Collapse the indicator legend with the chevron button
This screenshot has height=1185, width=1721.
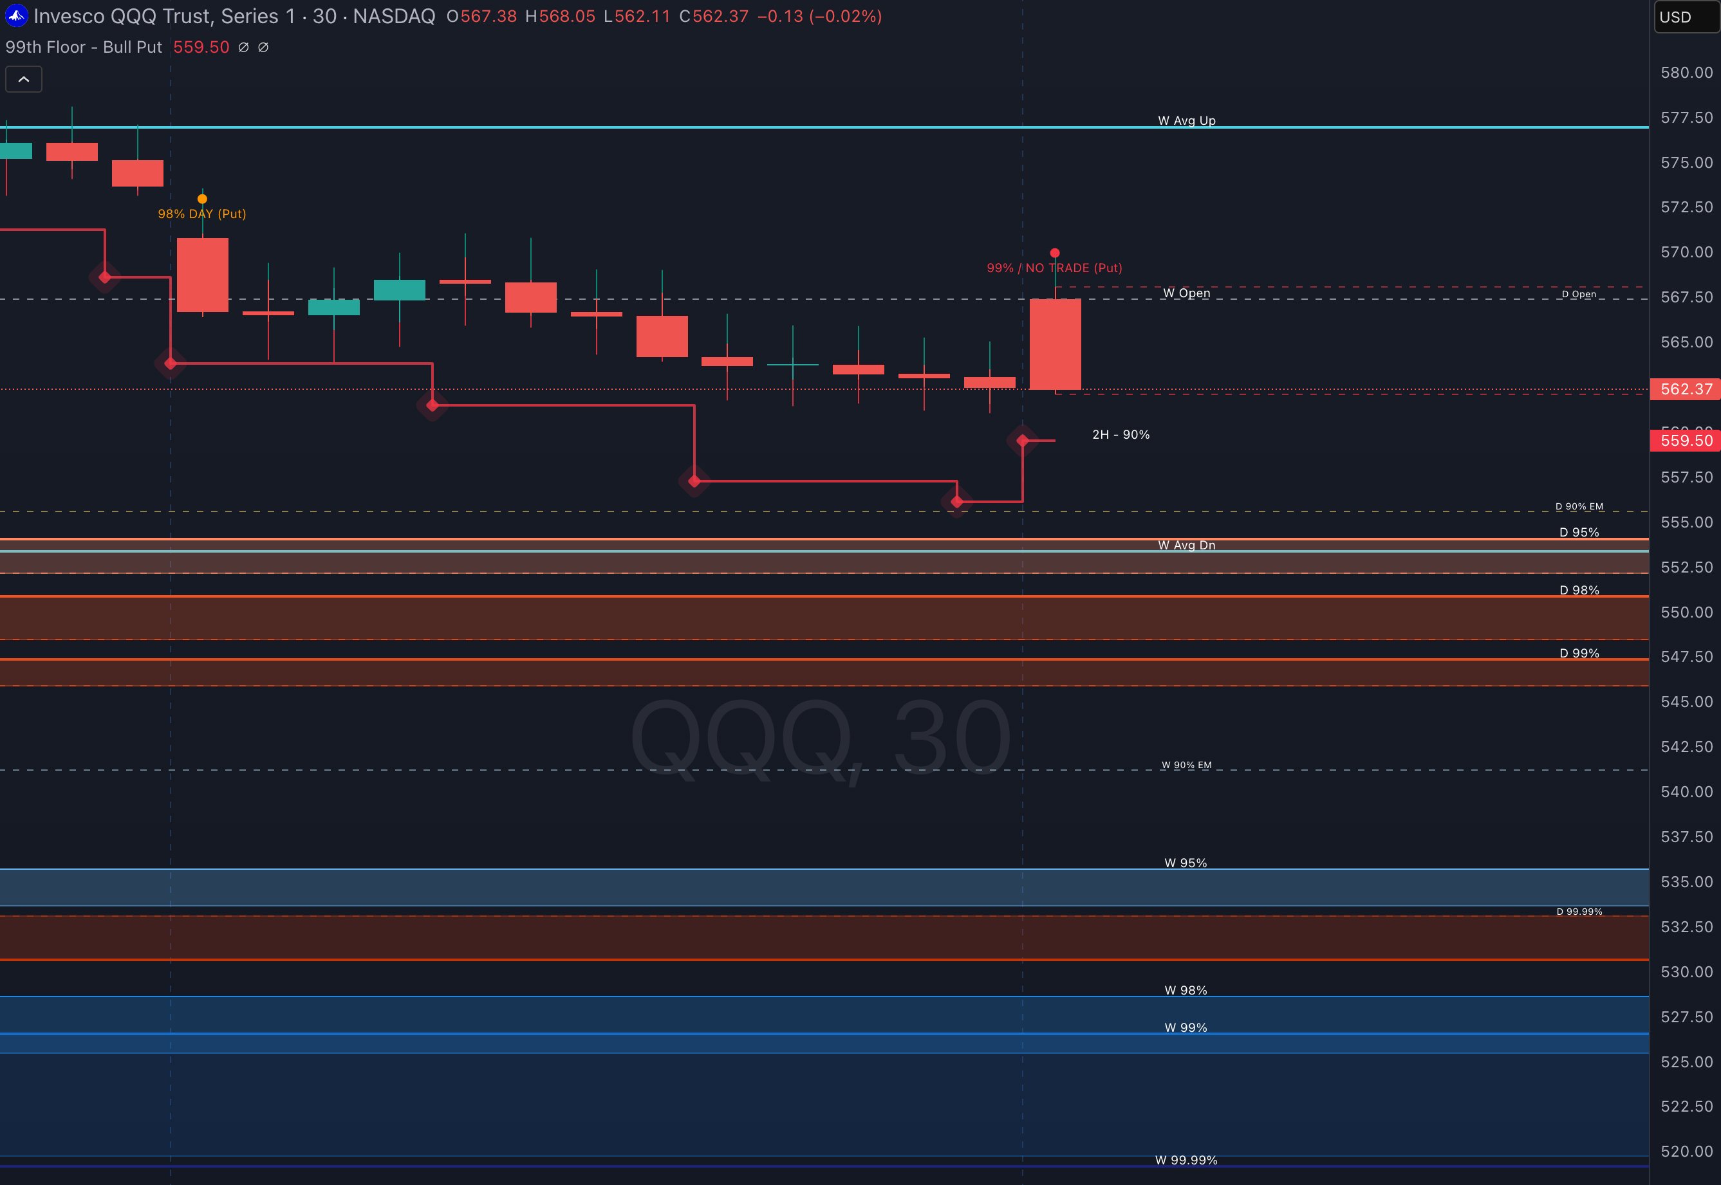click(x=24, y=79)
